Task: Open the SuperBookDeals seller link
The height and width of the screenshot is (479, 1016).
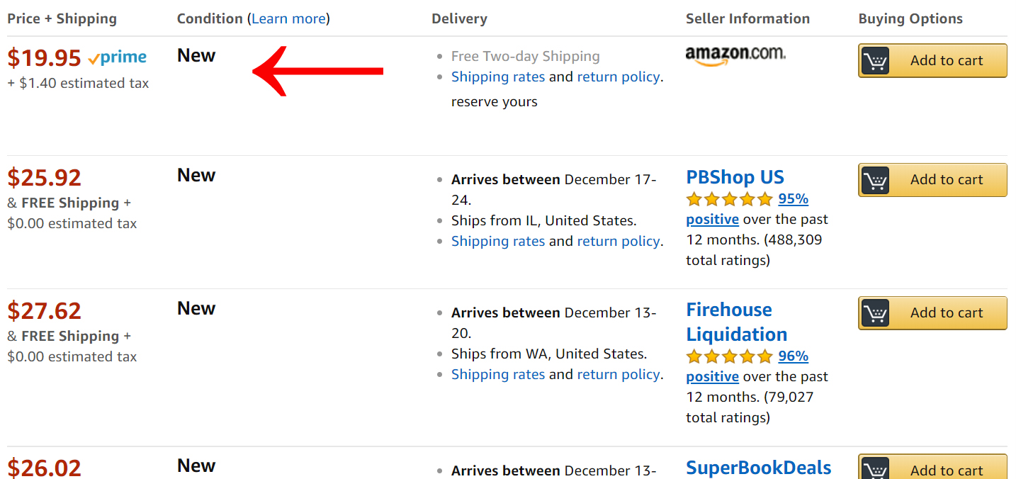Action: (758, 468)
